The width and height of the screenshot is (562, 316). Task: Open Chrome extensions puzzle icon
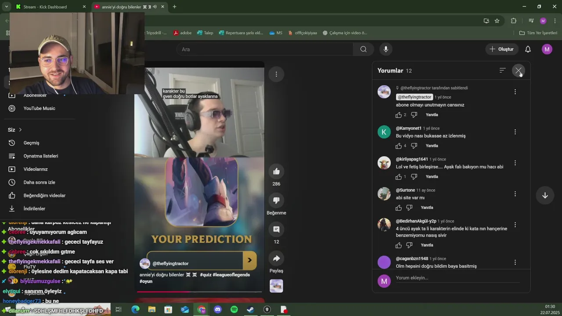coord(514,21)
